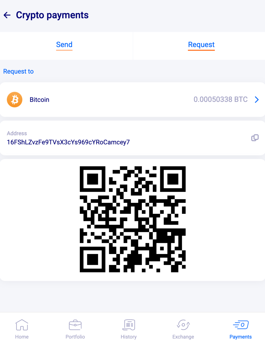
Task: Tap the QR code image
Action: 132,219
